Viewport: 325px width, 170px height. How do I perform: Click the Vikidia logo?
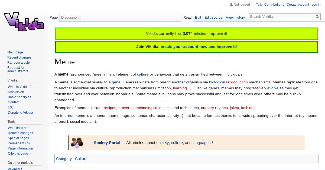[24, 22]
